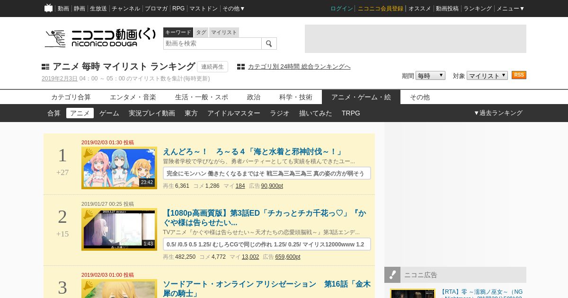Image resolution: width=568 pixels, height=298 pixels.
Task: Open the 対象 dropdown showing マイリスト
Action: pos(487,76)
